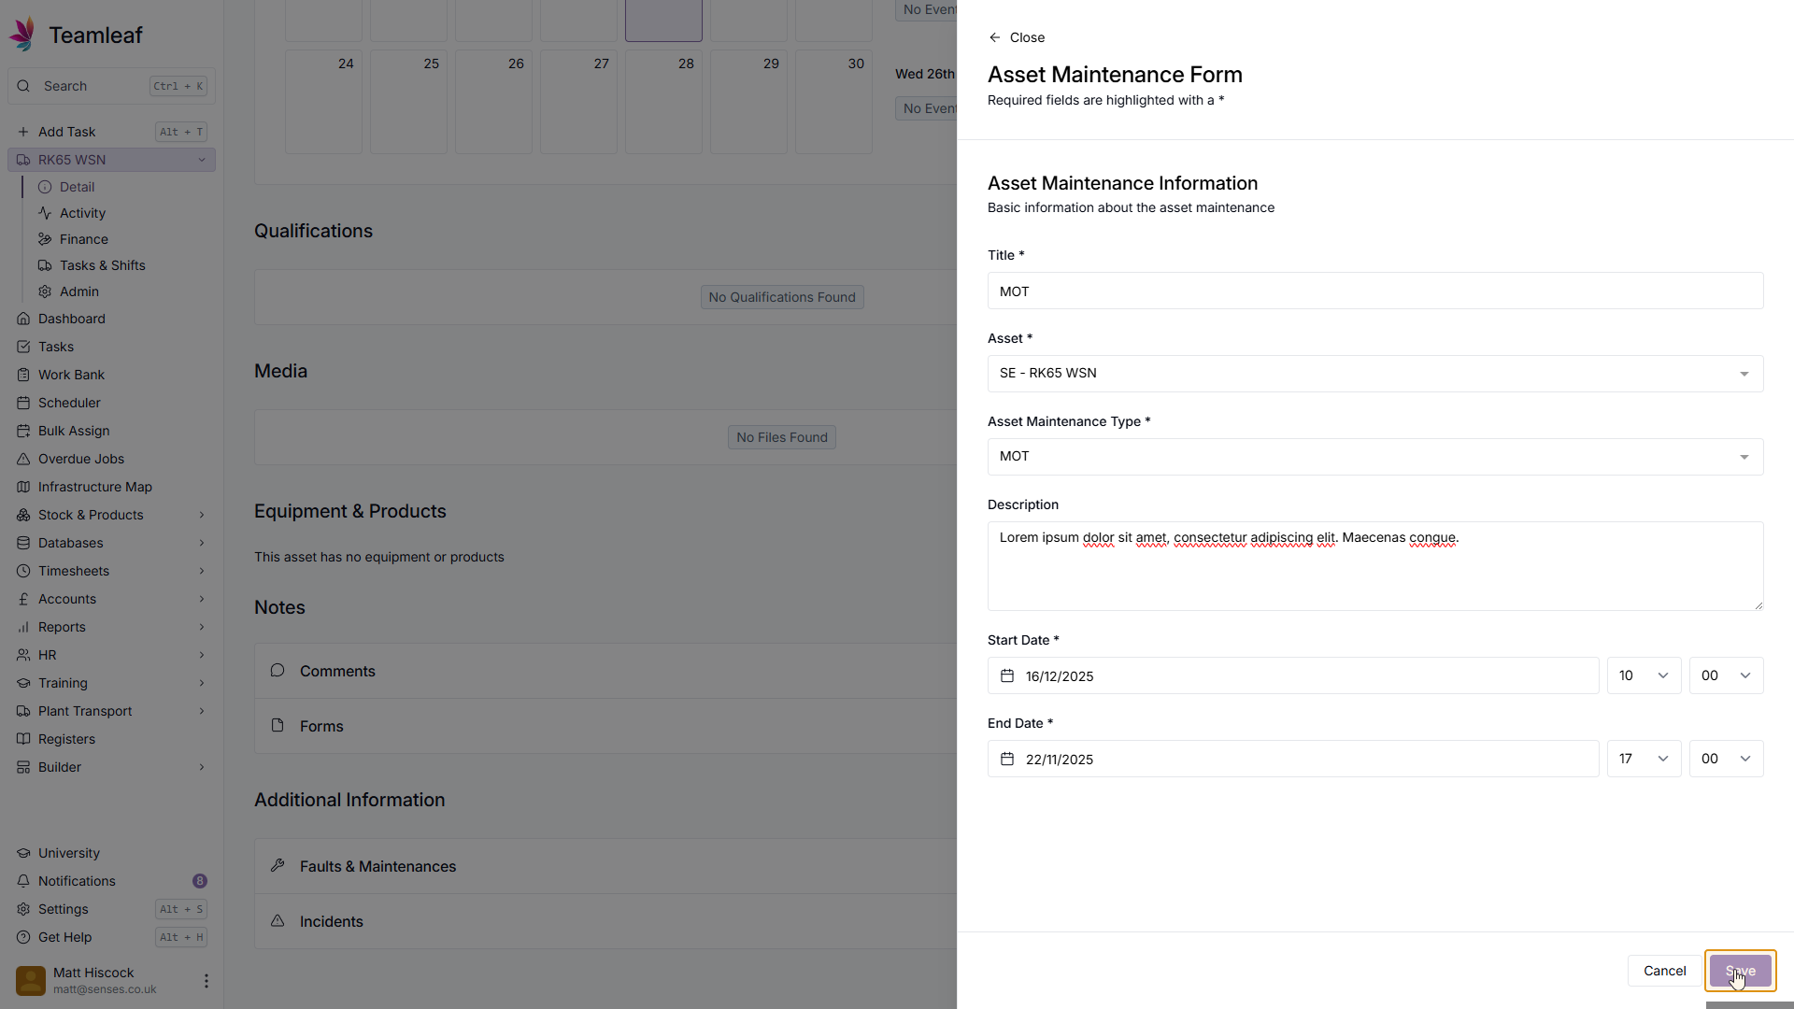
Task: Click the Notifications bell icon
Action: click(23, 881)
